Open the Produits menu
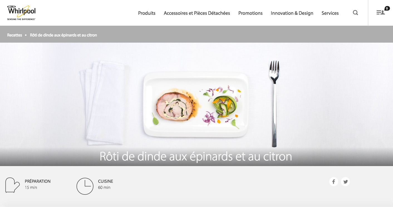Image resolution: width=393 pixels, height=207 pixels. coord(147,13)
